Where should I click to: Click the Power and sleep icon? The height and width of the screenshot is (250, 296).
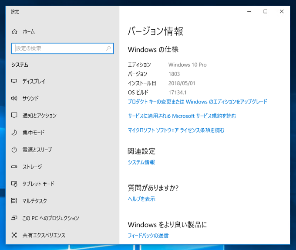(x=14, y=150)
